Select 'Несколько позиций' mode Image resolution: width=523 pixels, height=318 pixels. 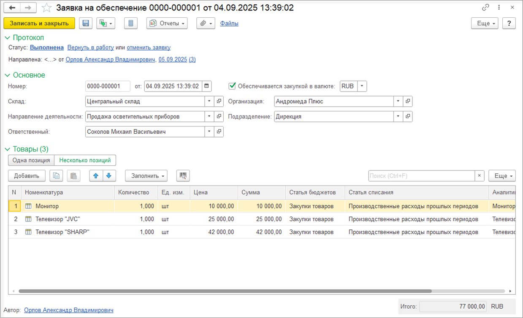coord(85,160)
